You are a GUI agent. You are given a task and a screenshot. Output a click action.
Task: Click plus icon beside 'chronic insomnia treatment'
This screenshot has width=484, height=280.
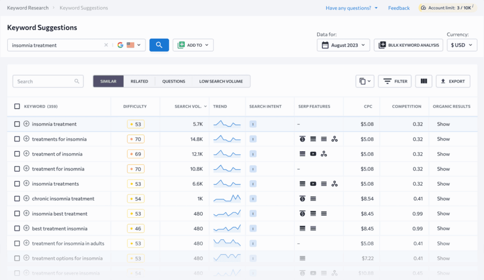click(x=26, y=198)
